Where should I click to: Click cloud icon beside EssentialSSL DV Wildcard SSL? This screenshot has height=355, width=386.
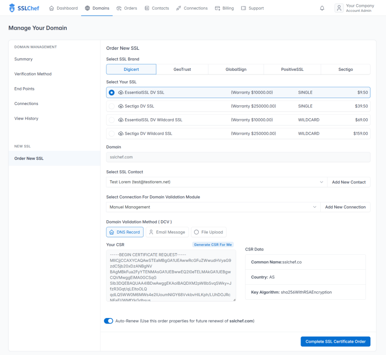[121, 120]
